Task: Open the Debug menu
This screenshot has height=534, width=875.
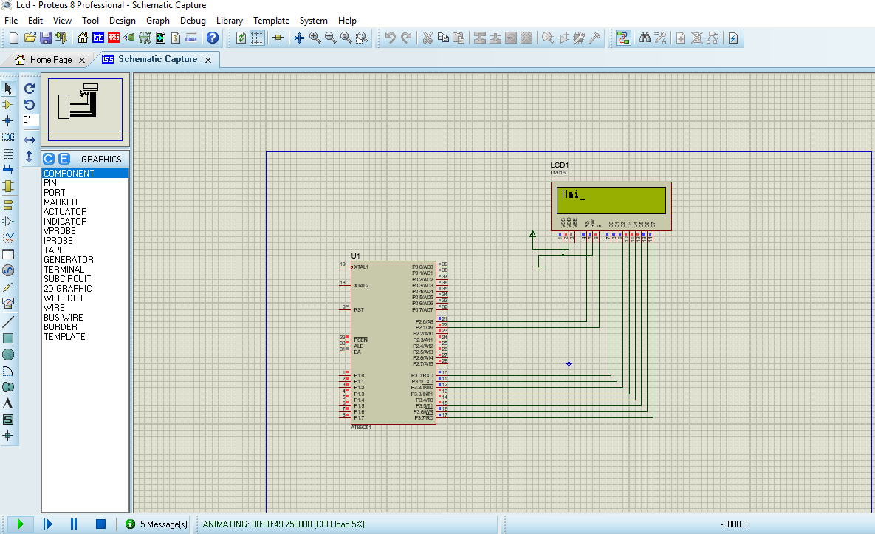Action: pyautogui.click(x=193, y=21)
